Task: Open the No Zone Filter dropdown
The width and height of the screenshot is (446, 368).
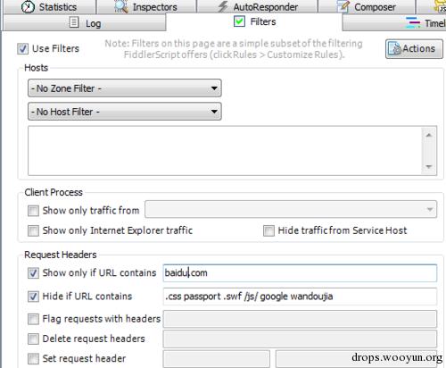Action: (125, 88)
